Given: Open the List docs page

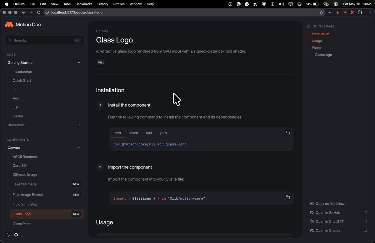Looking at the screenshot, I should point(16,107).
